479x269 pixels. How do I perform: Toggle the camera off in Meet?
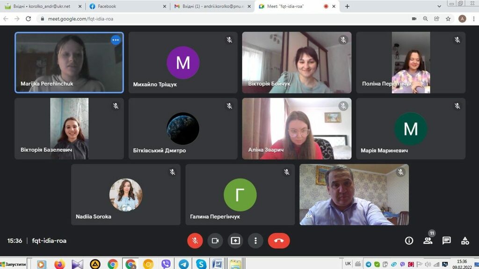[215, 241]
